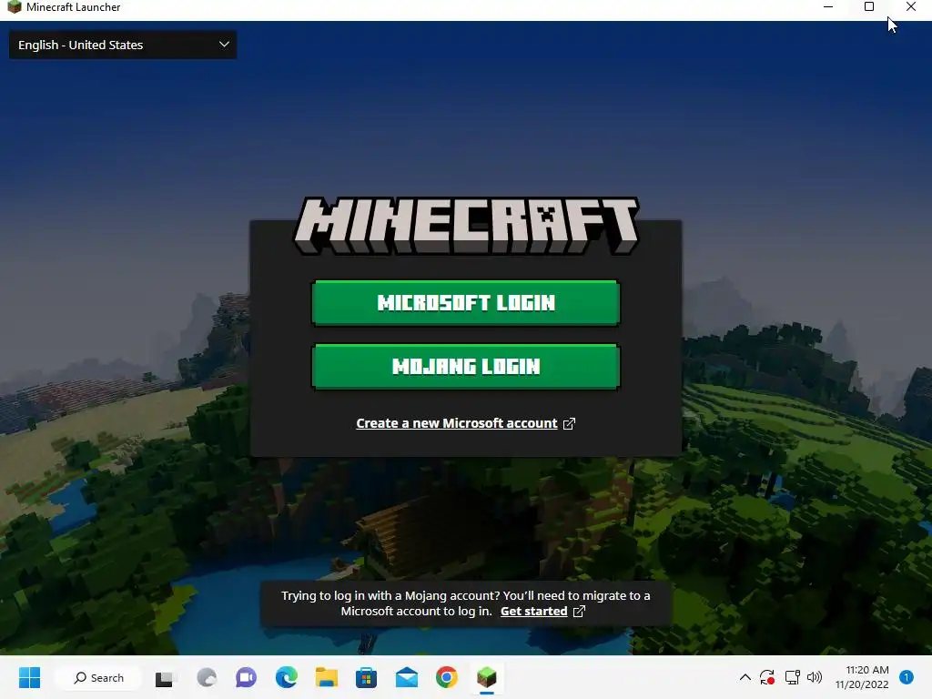Image resolution: width=932 pixels, height=699 pixels.
Task: Follow the Get started migration link
Action: click(x=533, y=611)
